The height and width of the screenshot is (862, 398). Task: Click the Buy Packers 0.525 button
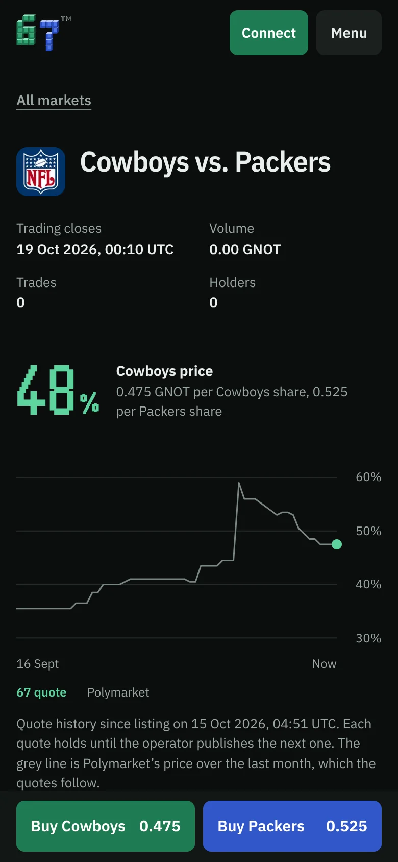point(292,826)
